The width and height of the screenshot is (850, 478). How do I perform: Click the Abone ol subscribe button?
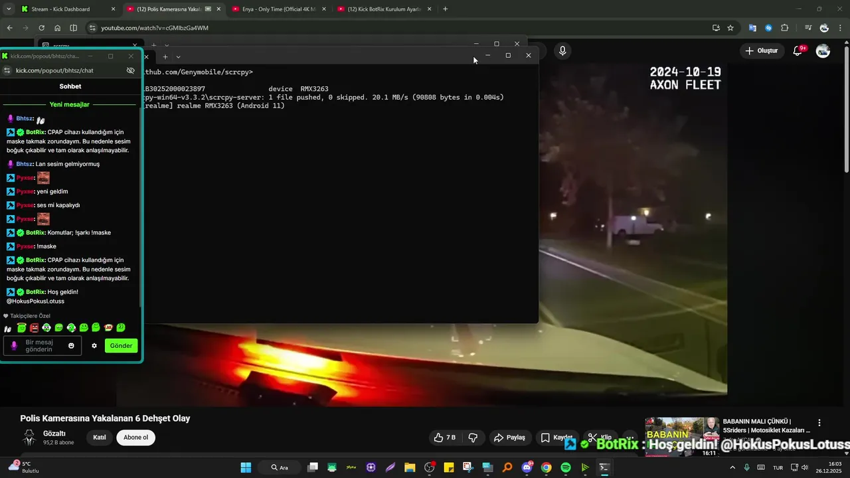(x=135, y=438)
